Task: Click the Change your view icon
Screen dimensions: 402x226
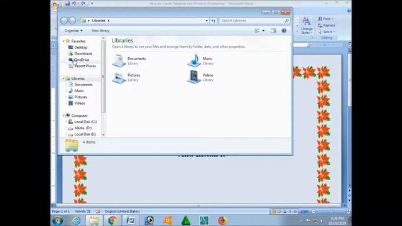Action: click(x=257, y=31)
